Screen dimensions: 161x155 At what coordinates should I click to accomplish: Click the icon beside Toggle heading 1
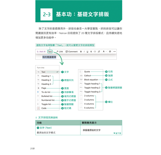pyautogui.click(x=81, y=84)
